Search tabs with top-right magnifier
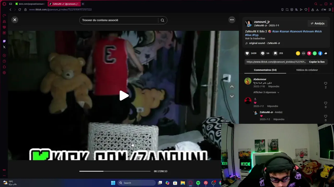Image resolution: width=334 pixels, height=187 pixels. [316, 4]
